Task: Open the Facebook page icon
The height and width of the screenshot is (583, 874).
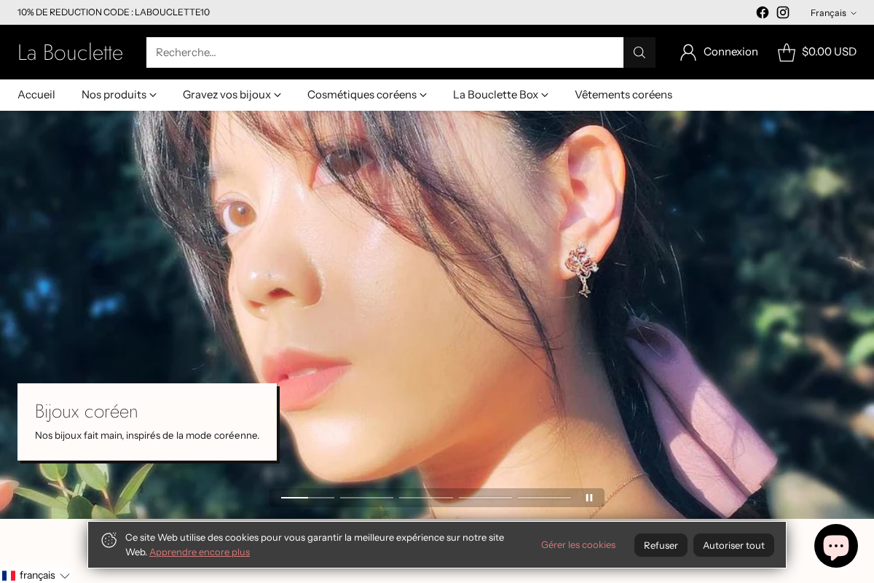Action: (x=762, y=12)
